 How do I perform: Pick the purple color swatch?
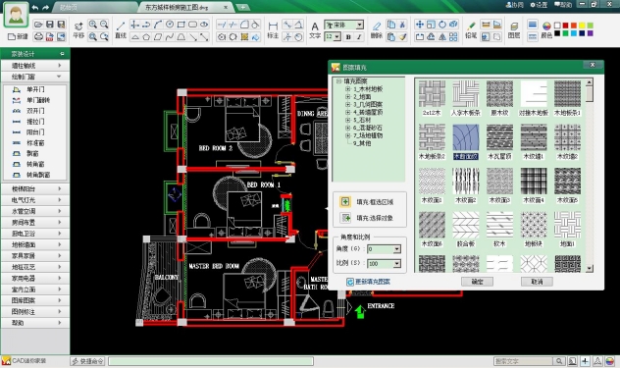[x=591, y=33]
